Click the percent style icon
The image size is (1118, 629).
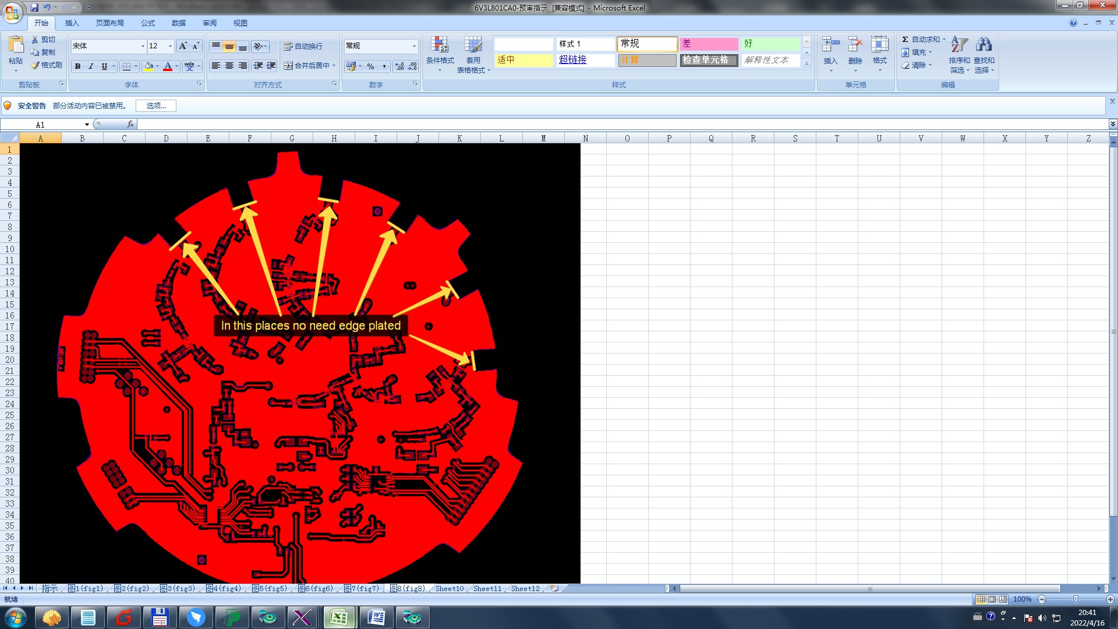[370, 66]
